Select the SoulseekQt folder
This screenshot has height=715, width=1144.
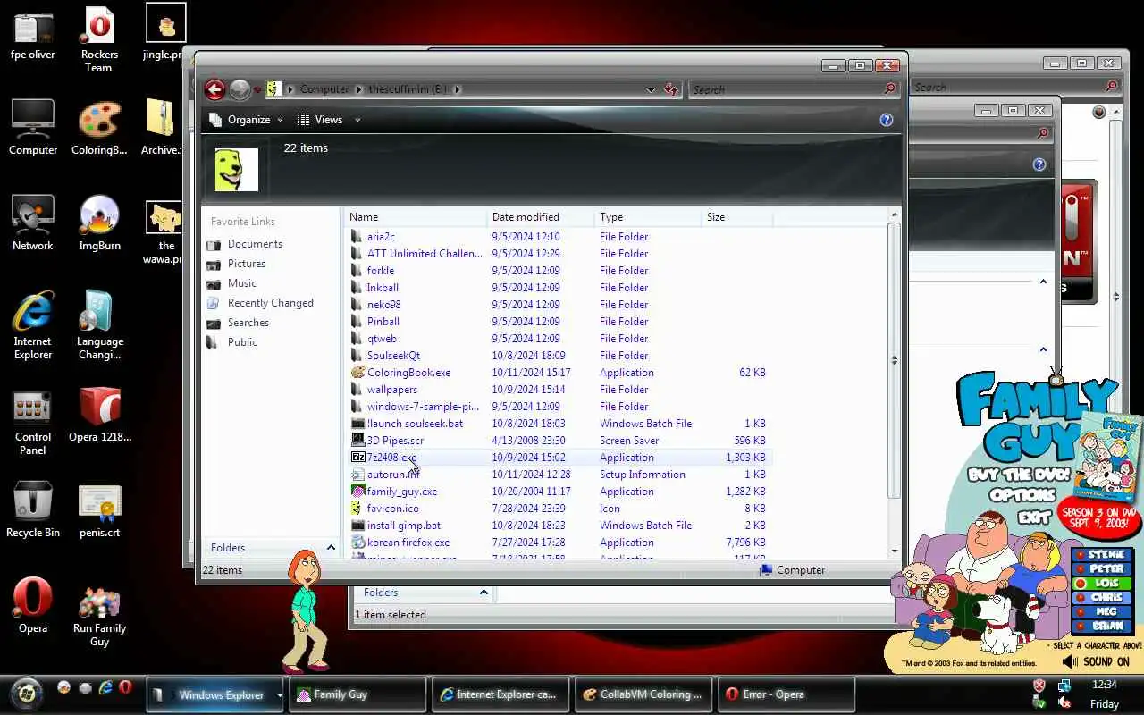click(393, 356)
